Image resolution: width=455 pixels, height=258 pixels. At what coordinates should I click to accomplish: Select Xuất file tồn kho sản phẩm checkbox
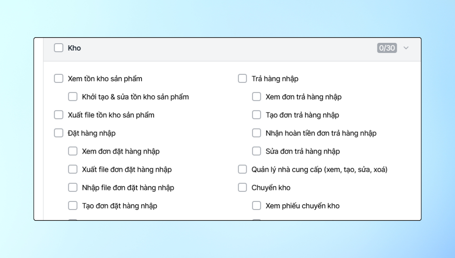click(59, 115)
